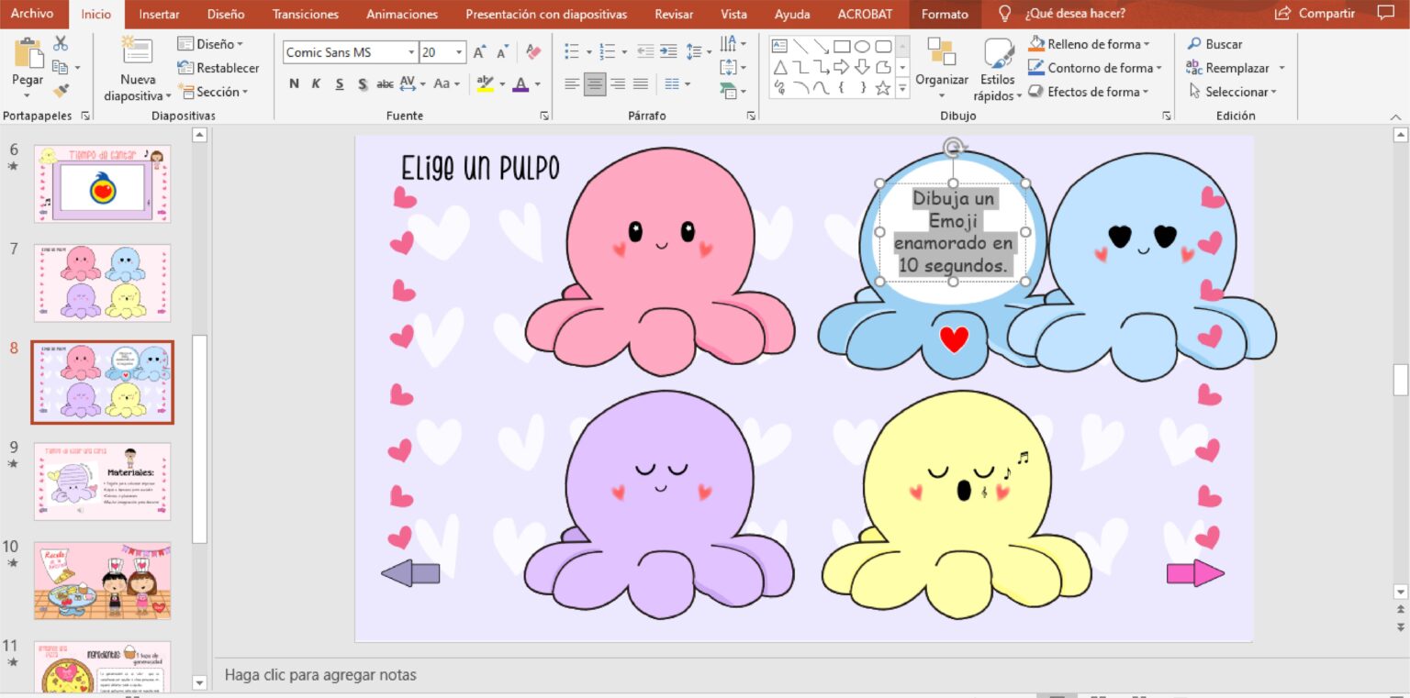Image resolution: width=1410 pixels, height=698 pixels.
Task: Open the comments speech bubble icon
Action: [x=1386, y=13]
